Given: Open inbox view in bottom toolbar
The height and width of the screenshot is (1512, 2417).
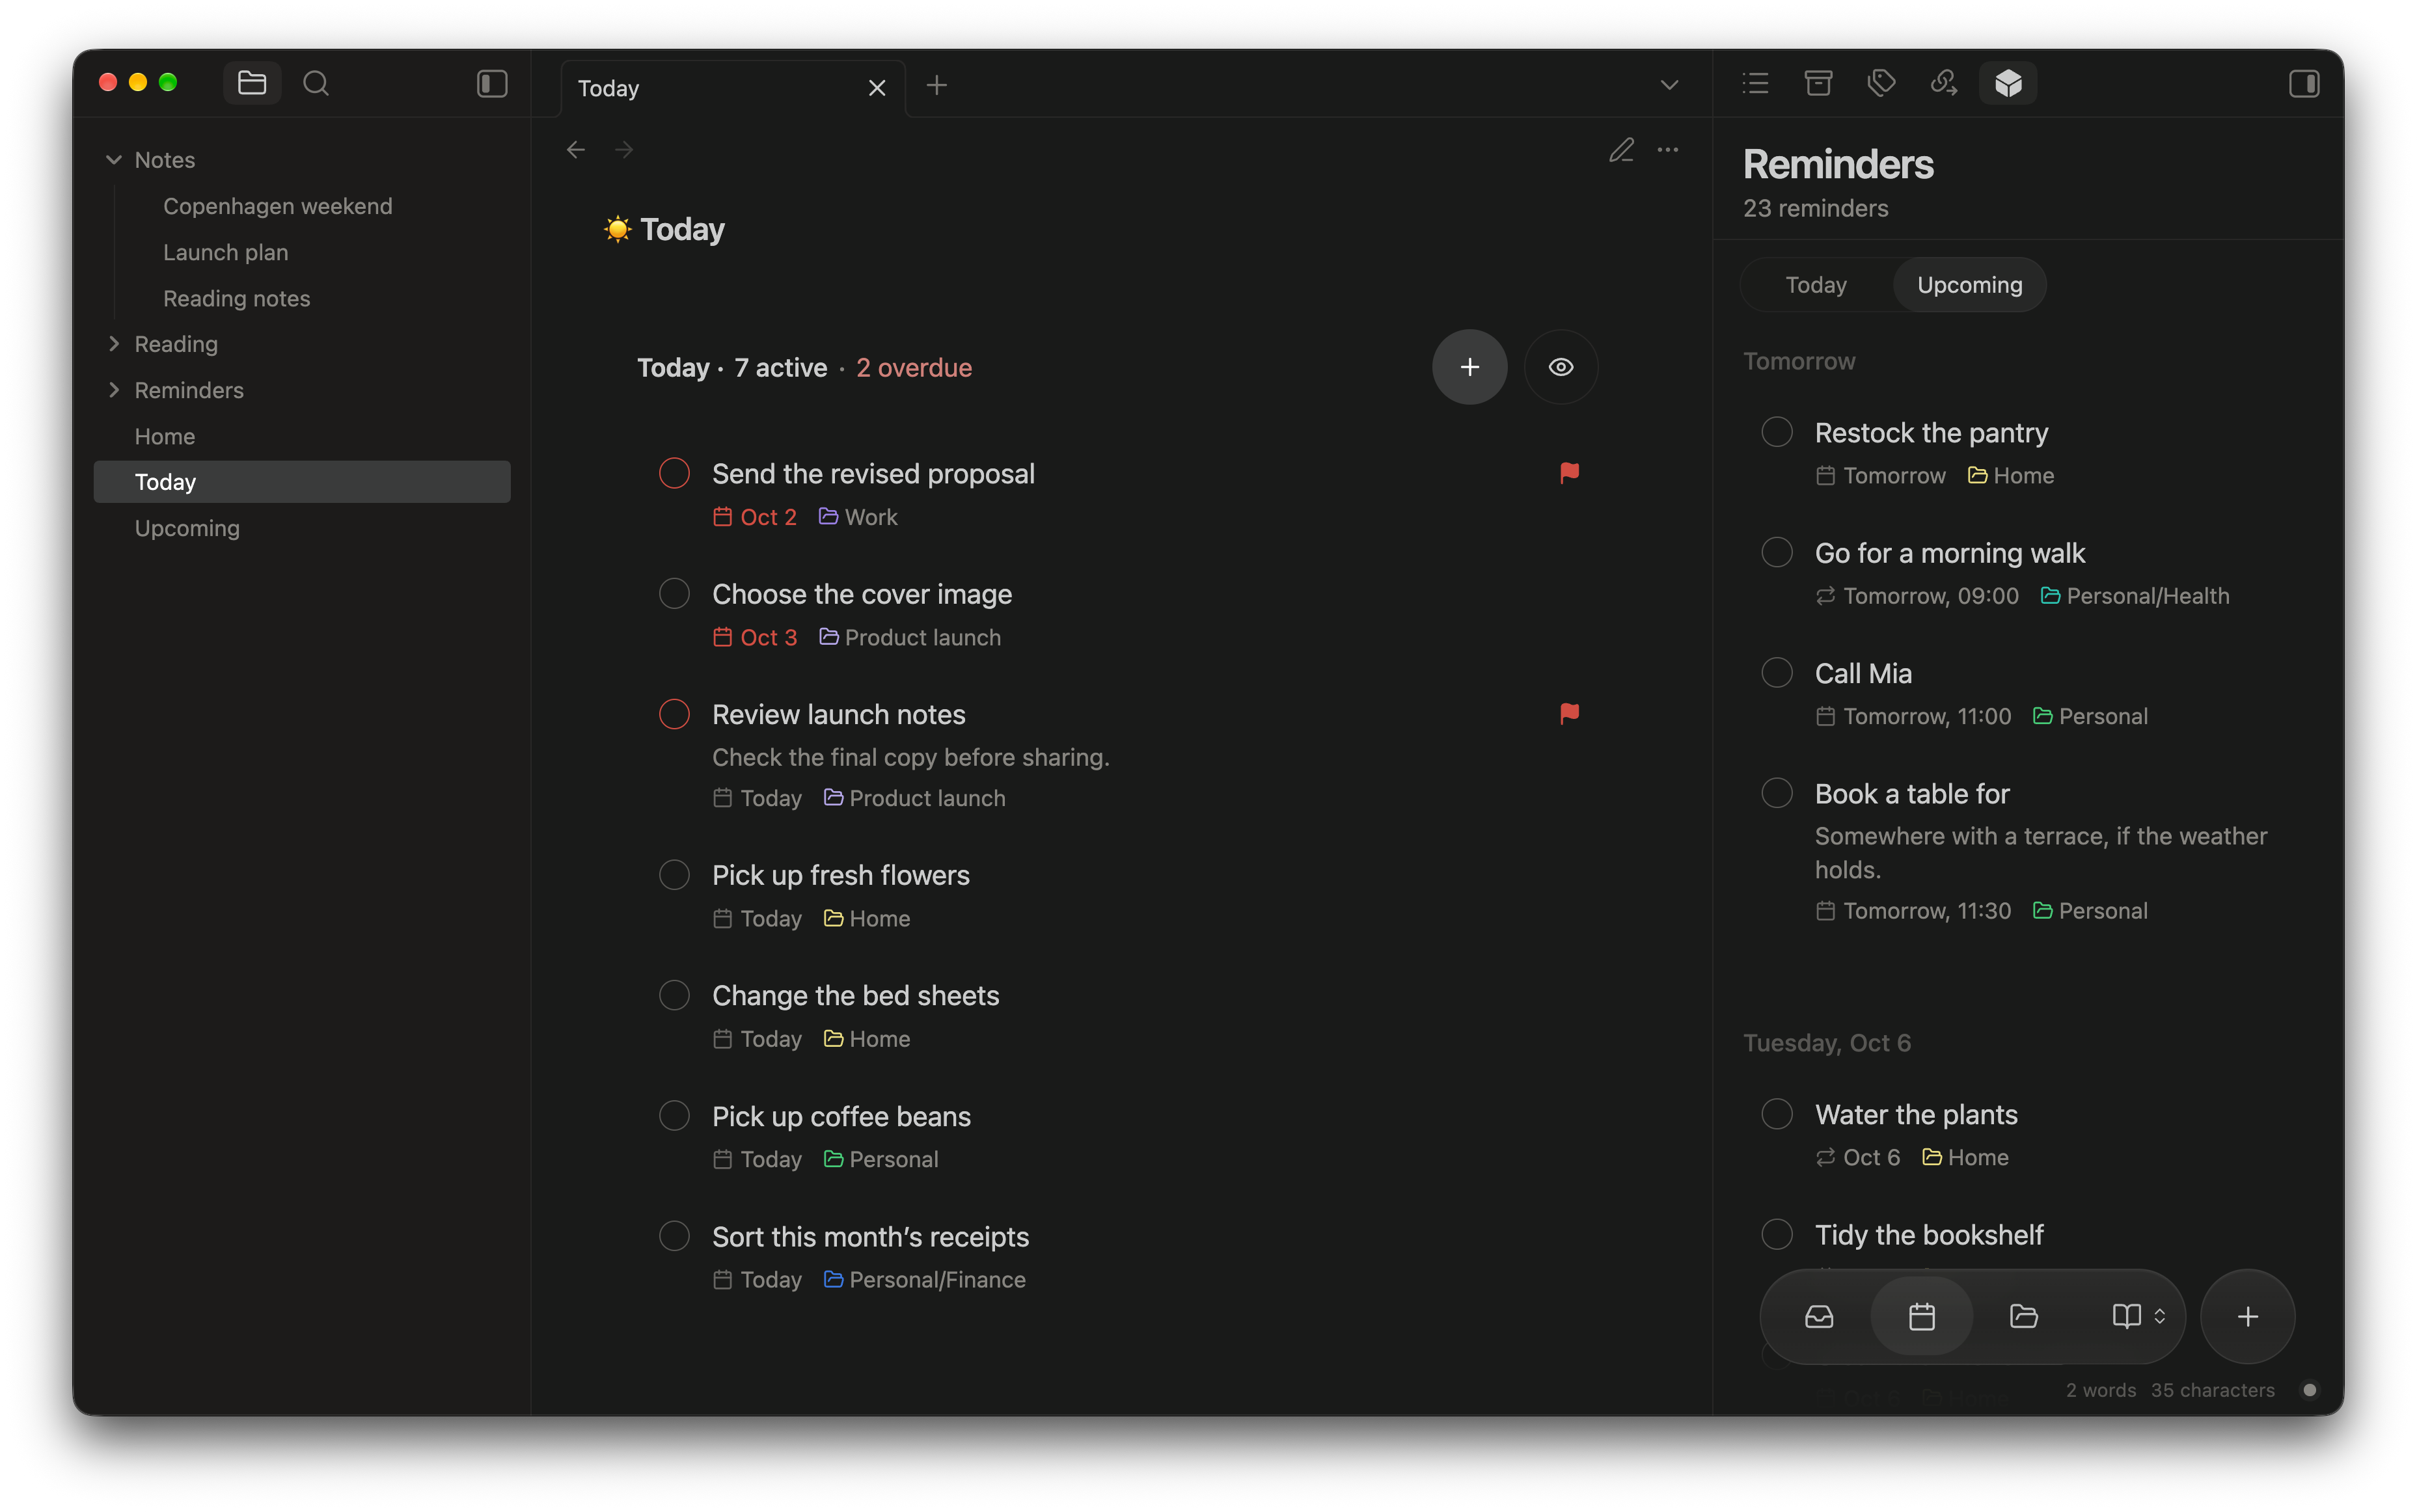Looking at the screenshot, I should (x=1818, y=1316).
